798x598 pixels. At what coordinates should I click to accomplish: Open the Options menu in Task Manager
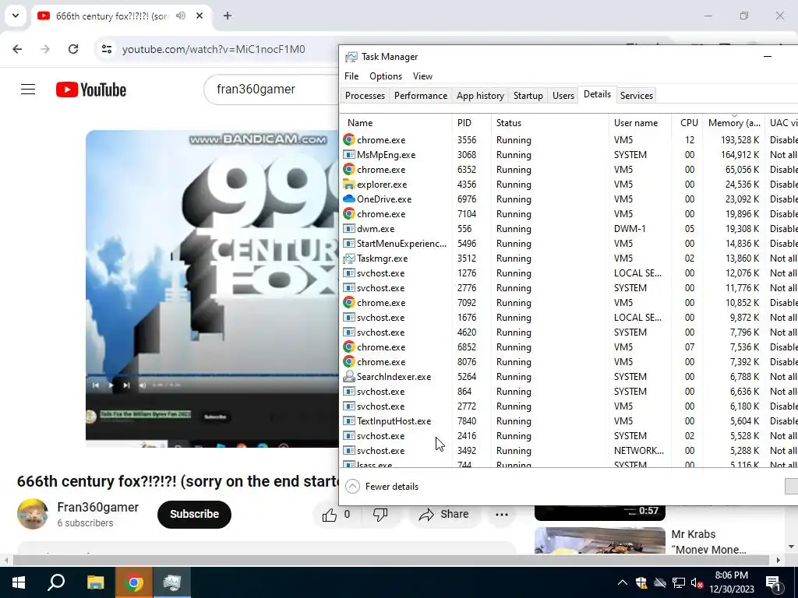tap(386, 76)
